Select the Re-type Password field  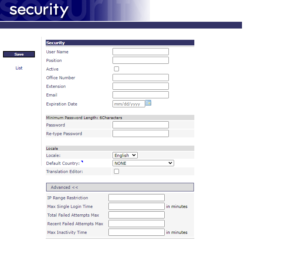tap(140, 134)
